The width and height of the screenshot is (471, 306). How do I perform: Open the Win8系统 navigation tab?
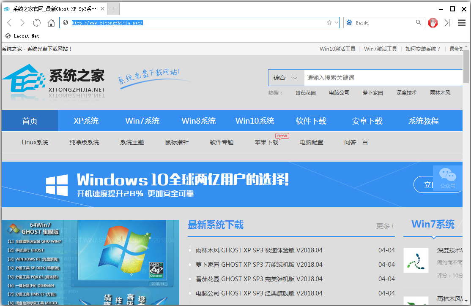coord(199,121)
